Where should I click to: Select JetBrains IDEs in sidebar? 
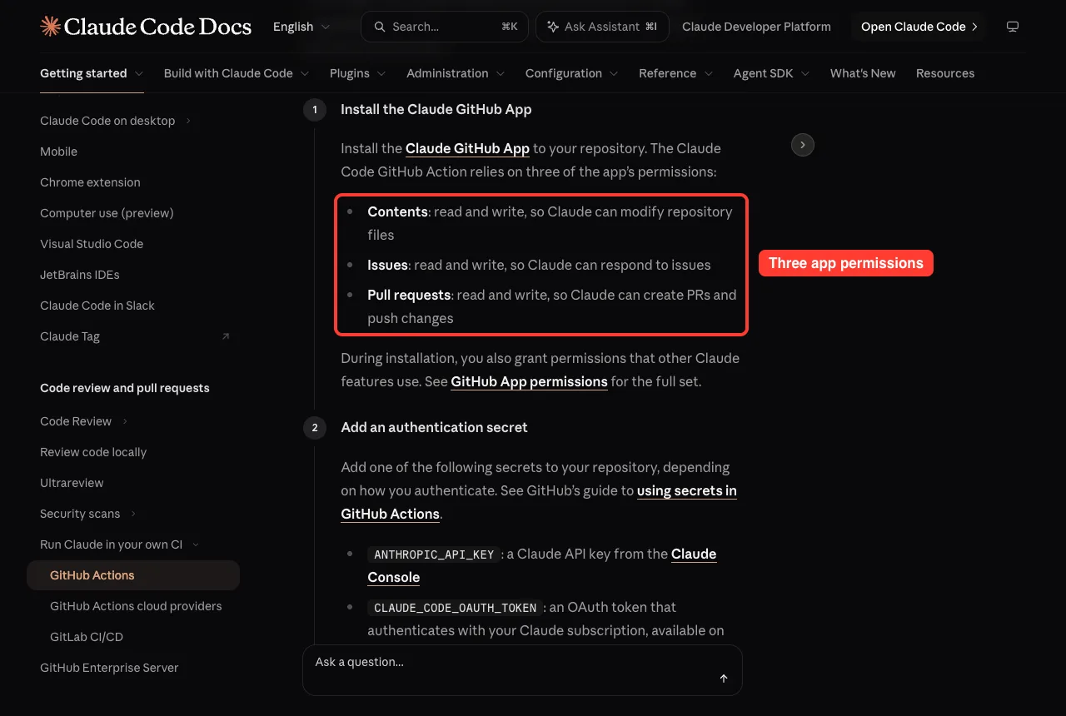click(x=80, y=275)
